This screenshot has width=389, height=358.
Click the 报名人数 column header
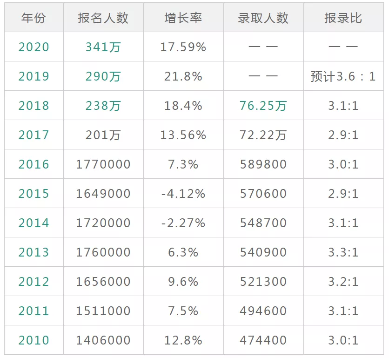[103, 17]
